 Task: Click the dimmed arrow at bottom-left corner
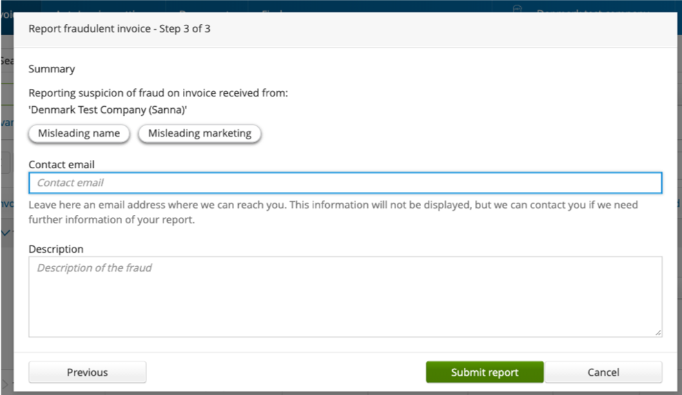tap(7, 383)
